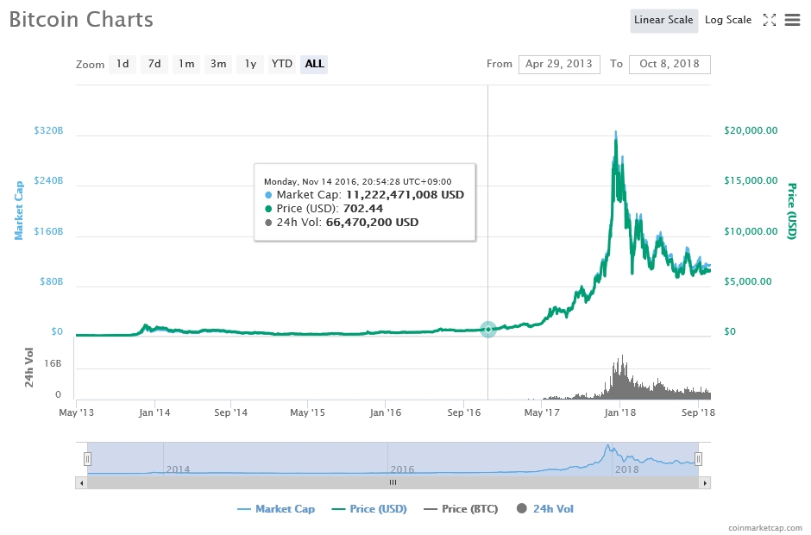The width and height of the screenshot is (811, 535).
Task: Select the ALL zoom range
Action: [x=314, y=64]
